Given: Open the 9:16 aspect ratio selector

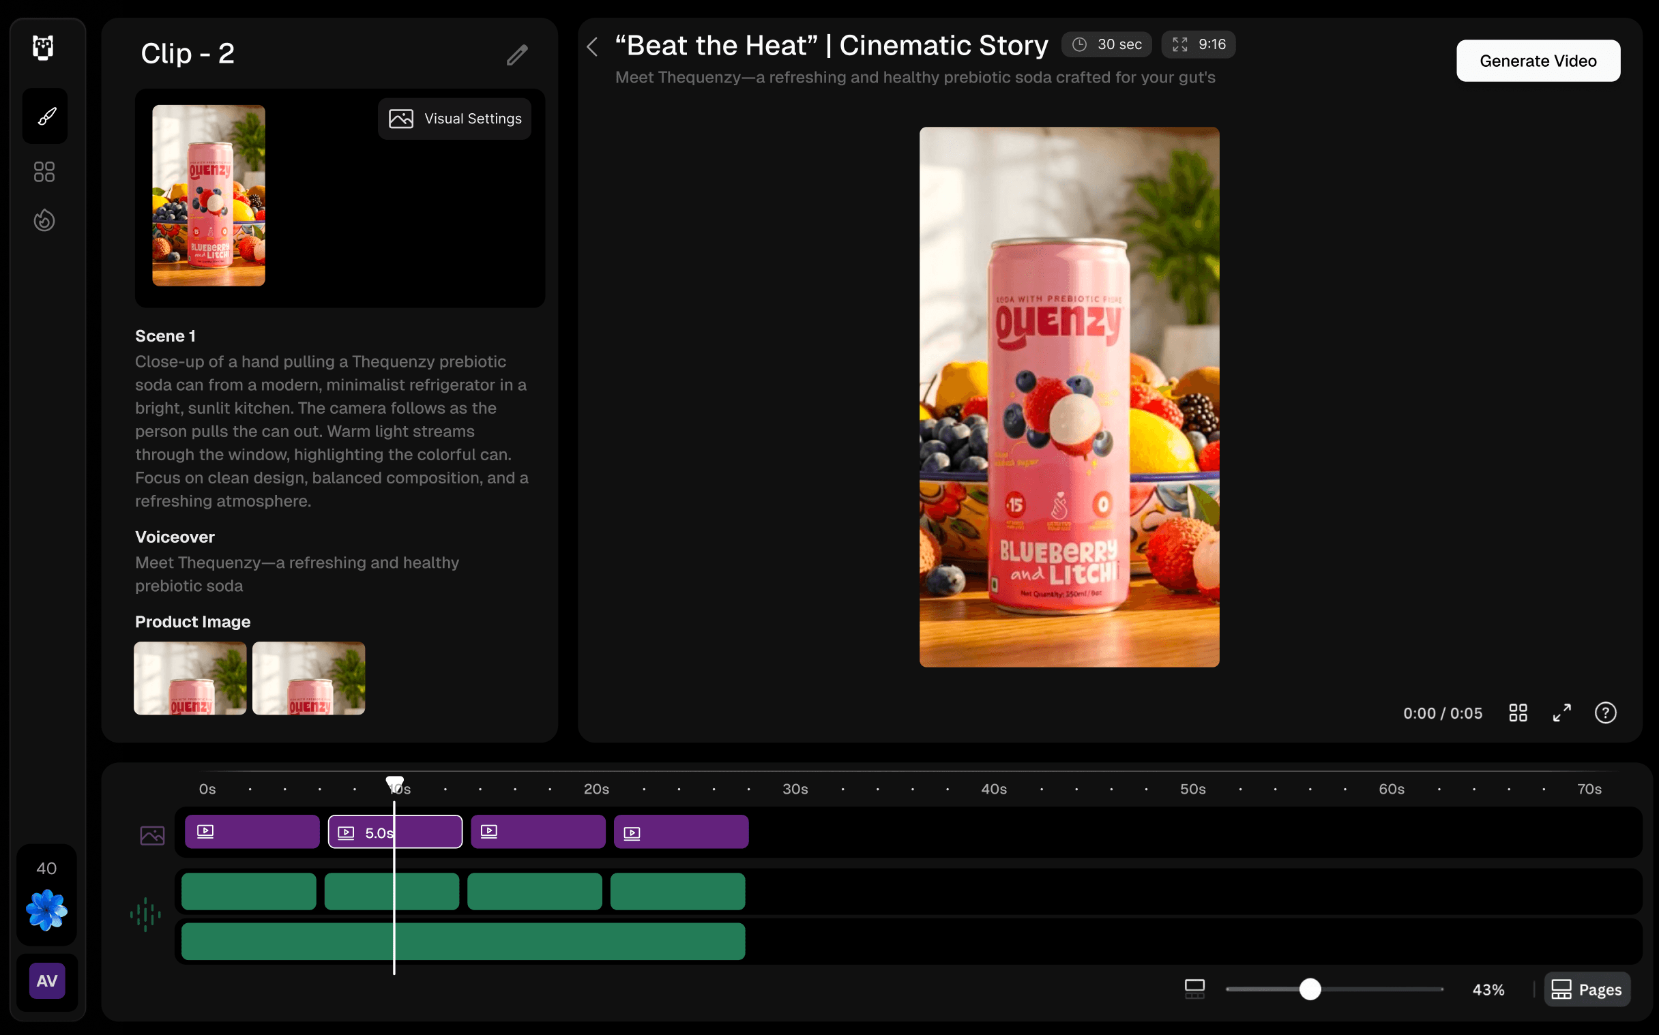Looking at the screenshot, I should (1199, 44).
